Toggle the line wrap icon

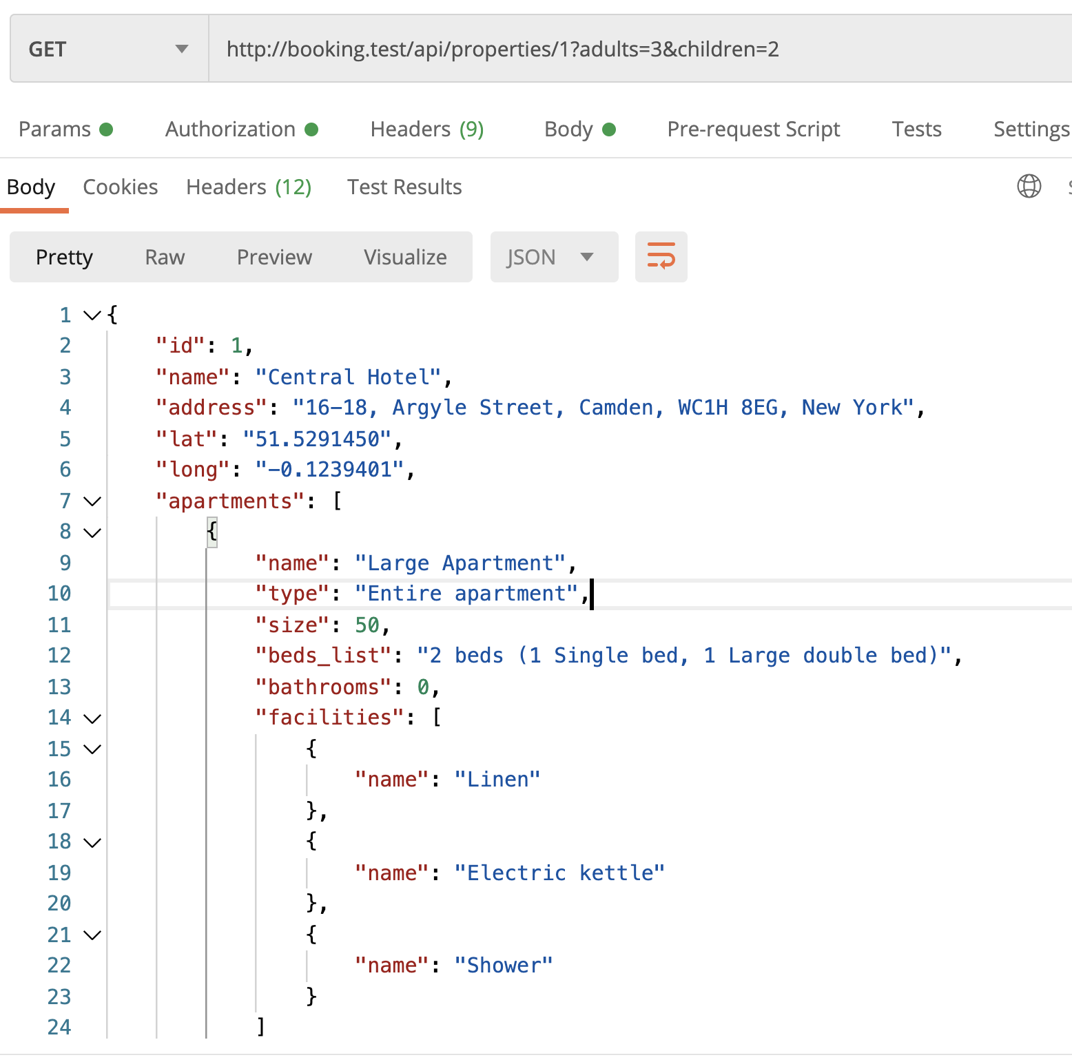coord(661,257)
